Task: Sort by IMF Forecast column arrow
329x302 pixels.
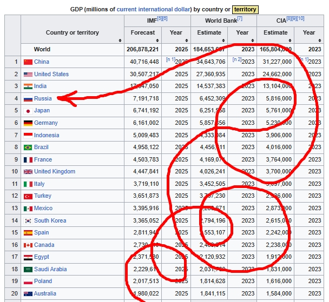Action: point(157,40)
